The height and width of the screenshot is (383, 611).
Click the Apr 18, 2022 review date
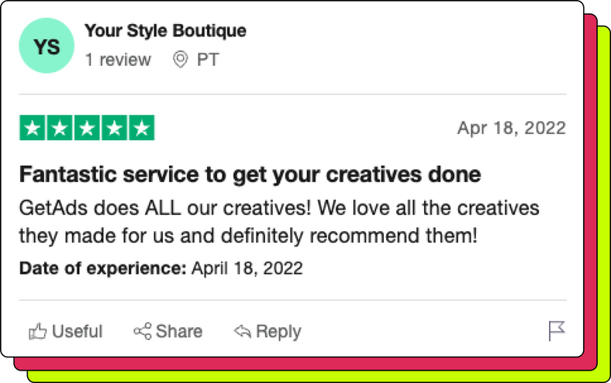[x=511, y=128]
